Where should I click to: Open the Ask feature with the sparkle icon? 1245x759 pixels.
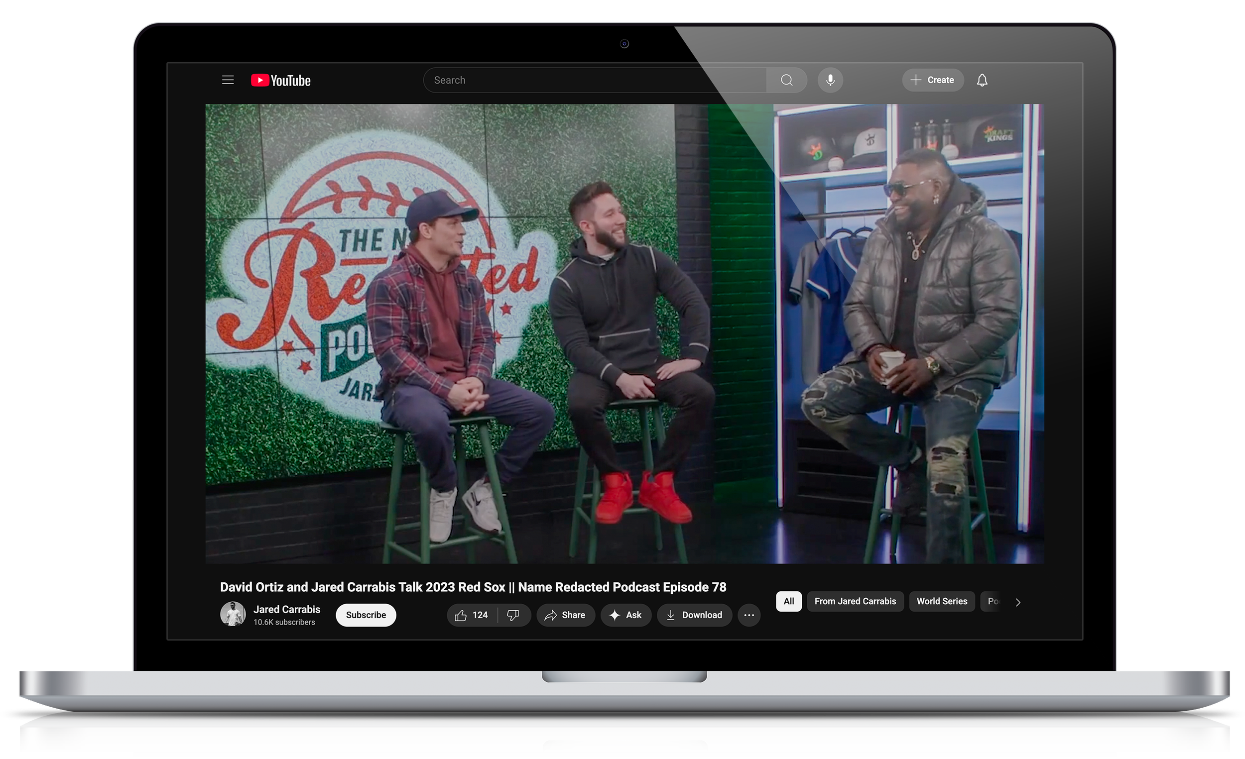[x=625, y=615]
